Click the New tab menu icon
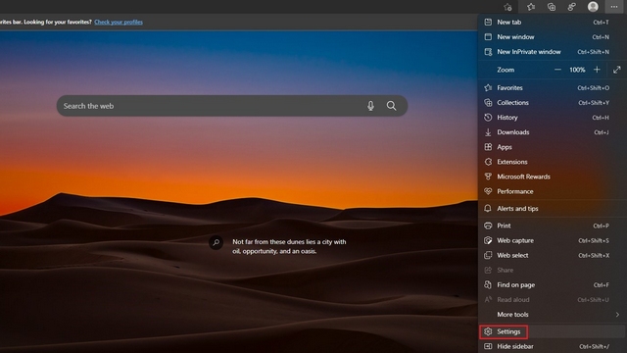Image resolution: width=627 pixels, height=353 pixels. tap(488, 22)
